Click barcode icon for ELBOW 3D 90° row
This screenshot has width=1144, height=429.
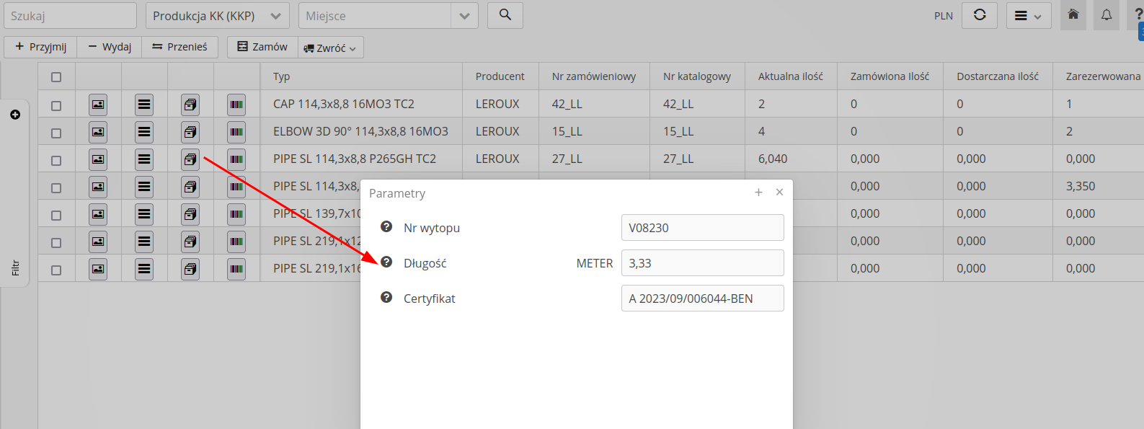pos(236,132)
